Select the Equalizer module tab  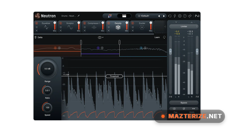coord(46,27)
